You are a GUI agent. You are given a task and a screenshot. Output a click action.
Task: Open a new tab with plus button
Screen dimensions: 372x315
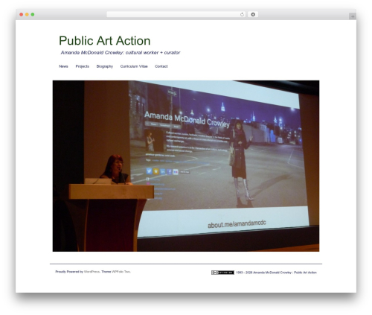pos(353,16)
